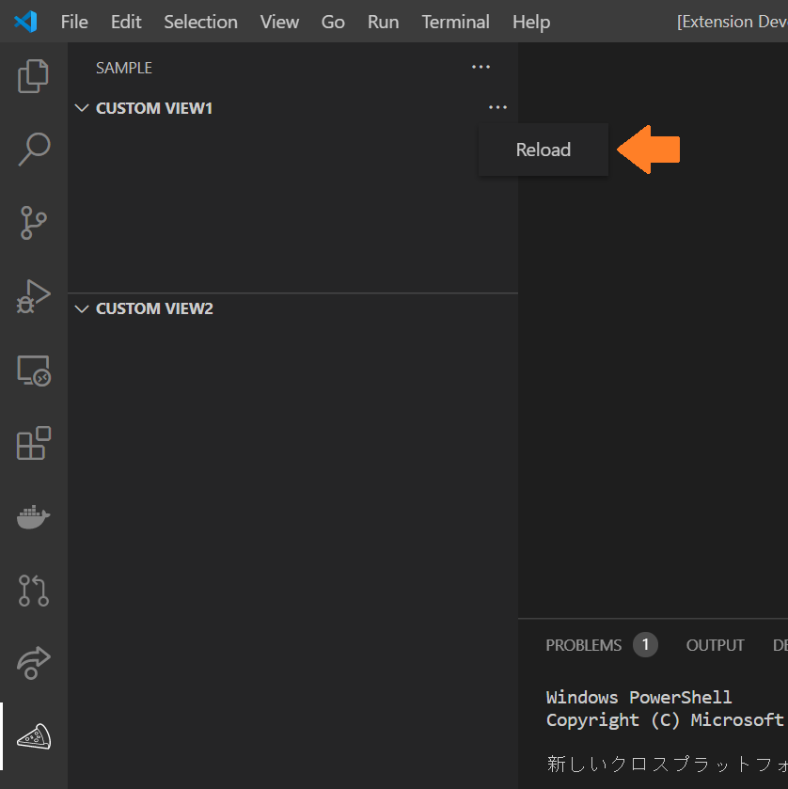Image resolution: width=788 pixels, height=789 pixels.
Task: Open the Help menu
Action: (531, 22)
